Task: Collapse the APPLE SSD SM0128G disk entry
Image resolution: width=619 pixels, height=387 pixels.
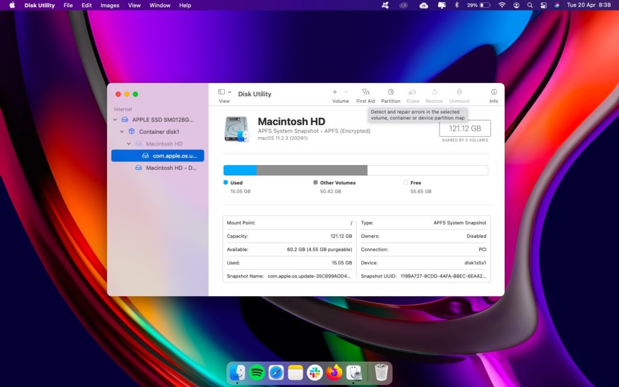Action: (x=115, y=119)
